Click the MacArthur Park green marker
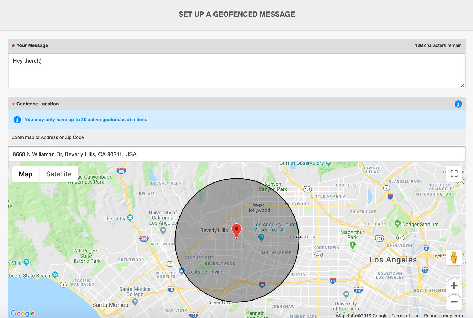The image size is (473, 318). (352, 245)
